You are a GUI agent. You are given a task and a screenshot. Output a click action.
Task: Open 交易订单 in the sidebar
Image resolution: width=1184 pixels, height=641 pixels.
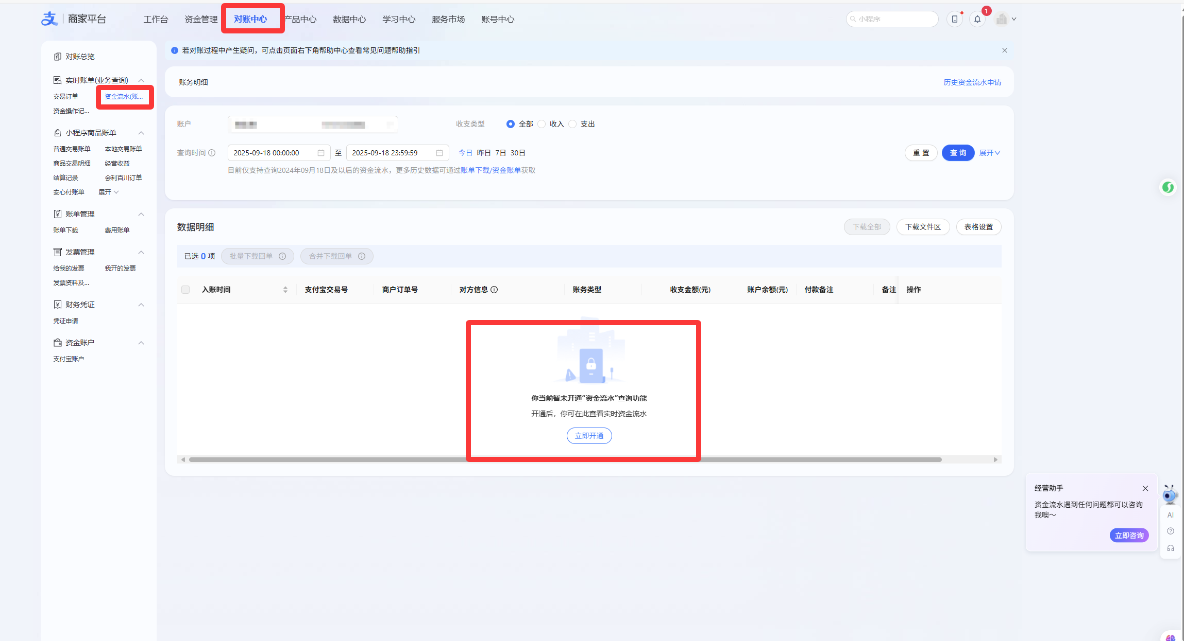[65, 96]
